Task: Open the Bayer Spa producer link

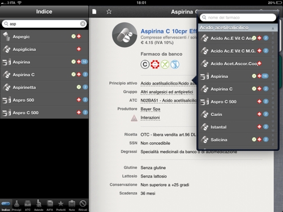Action: (x=151, y=109)
